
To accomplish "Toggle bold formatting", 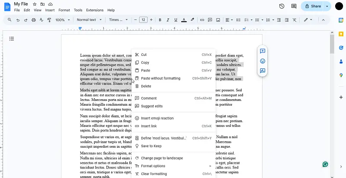I will [160, 20].
